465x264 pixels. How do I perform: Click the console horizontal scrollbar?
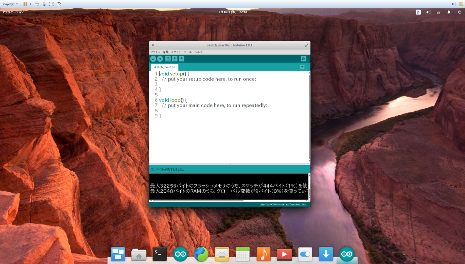pyautogui.click(x=198, y=201)
